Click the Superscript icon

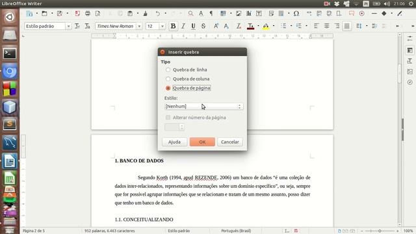[216, 26]
